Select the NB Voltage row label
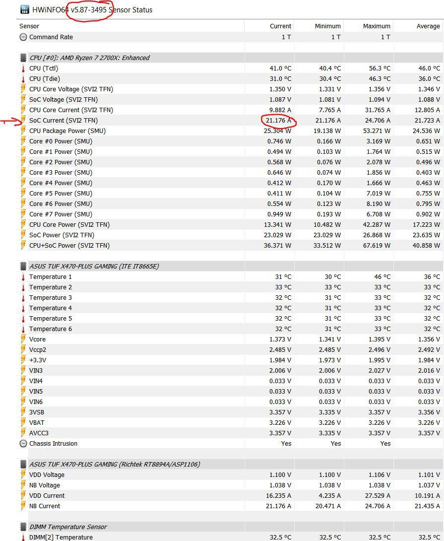The width and height of the screenshot is (444, 541). 45,485
